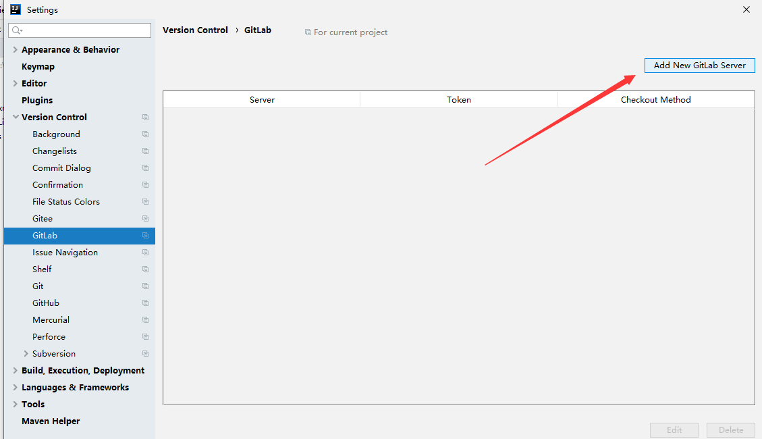Screen dimensions: 762x439
Task: Click project-level icon on the Perforce row
Action: click(x=145, y=337)
